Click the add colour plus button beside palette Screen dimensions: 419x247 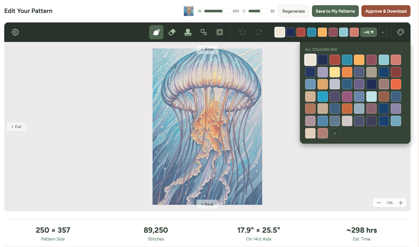click(383, 32)
